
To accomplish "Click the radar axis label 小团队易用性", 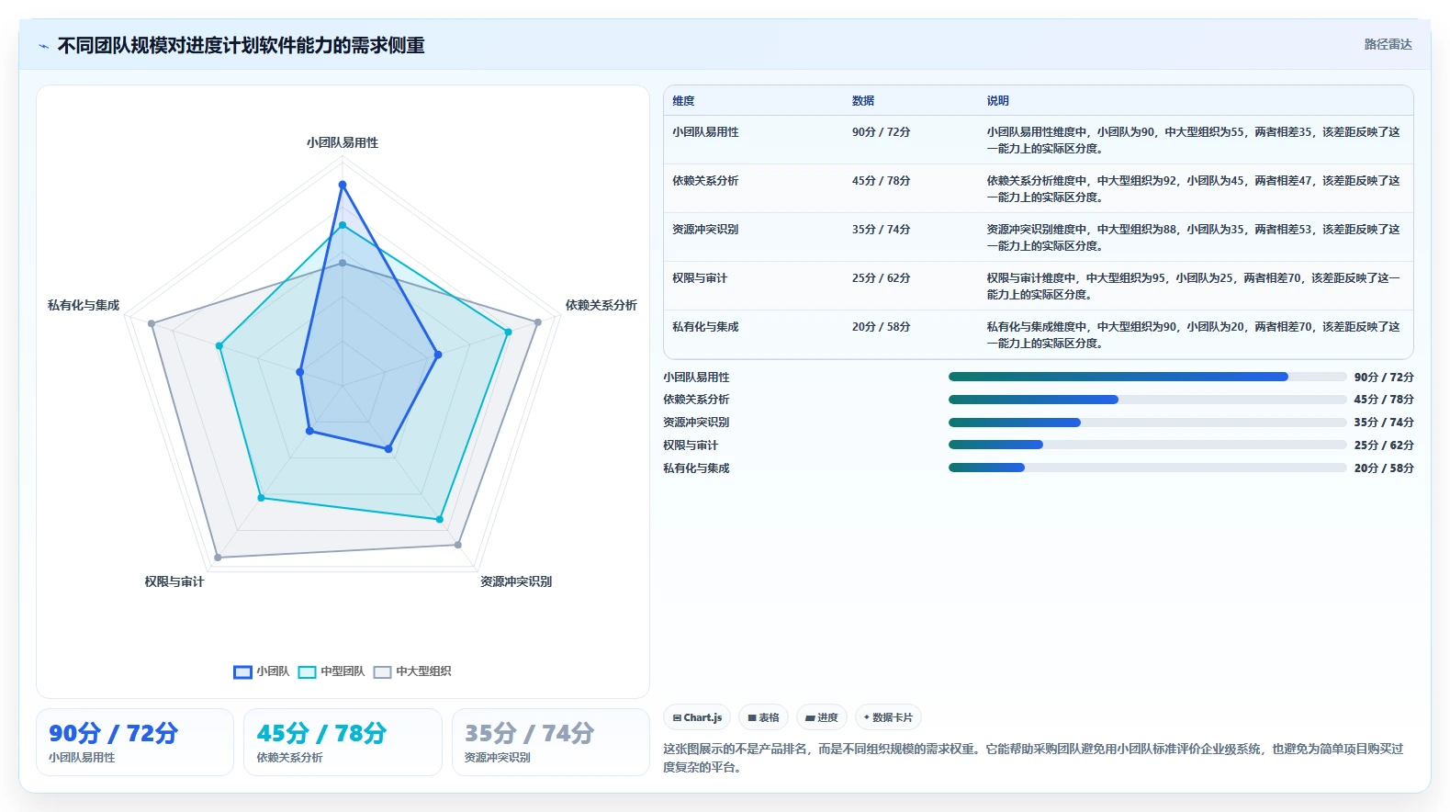I will (x=343, y=142).
